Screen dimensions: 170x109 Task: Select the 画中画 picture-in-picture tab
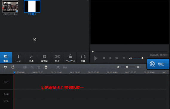click(44, 58)
